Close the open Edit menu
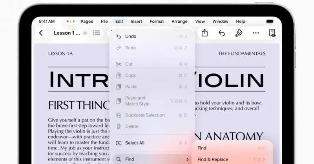314x164 pixels. [x=119, y=22]
